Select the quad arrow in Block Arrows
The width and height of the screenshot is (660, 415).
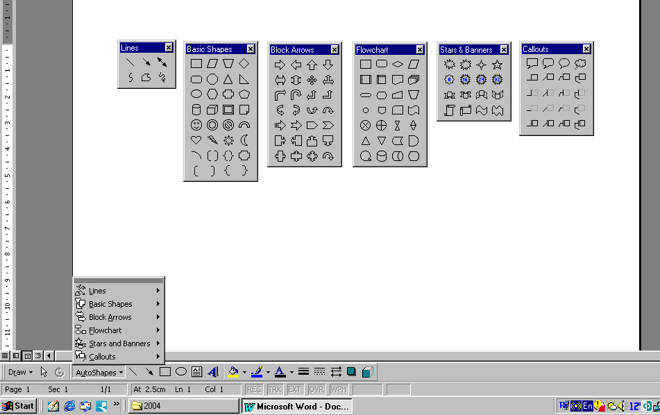[x=312, y=80]
